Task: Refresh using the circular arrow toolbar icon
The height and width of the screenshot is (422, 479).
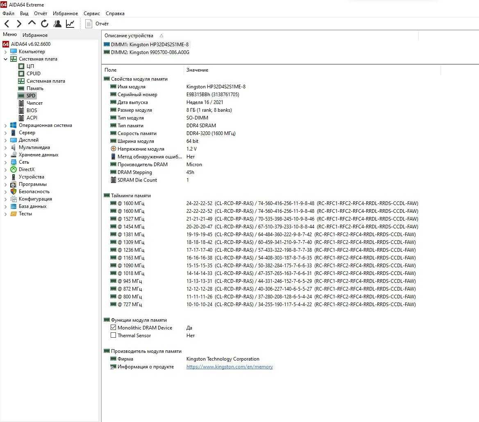Action: click(x=45, y=23)
